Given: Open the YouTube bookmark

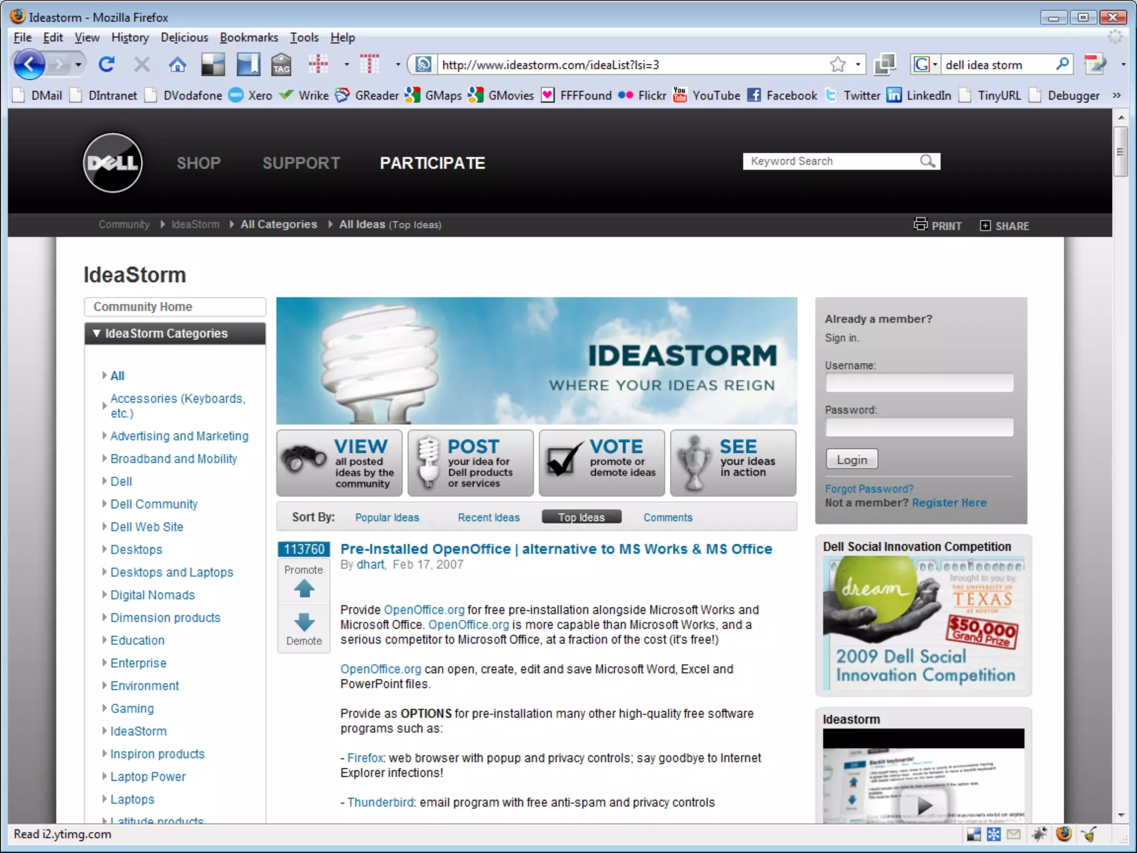Looking at the screenshot, I should click(706, 96).
